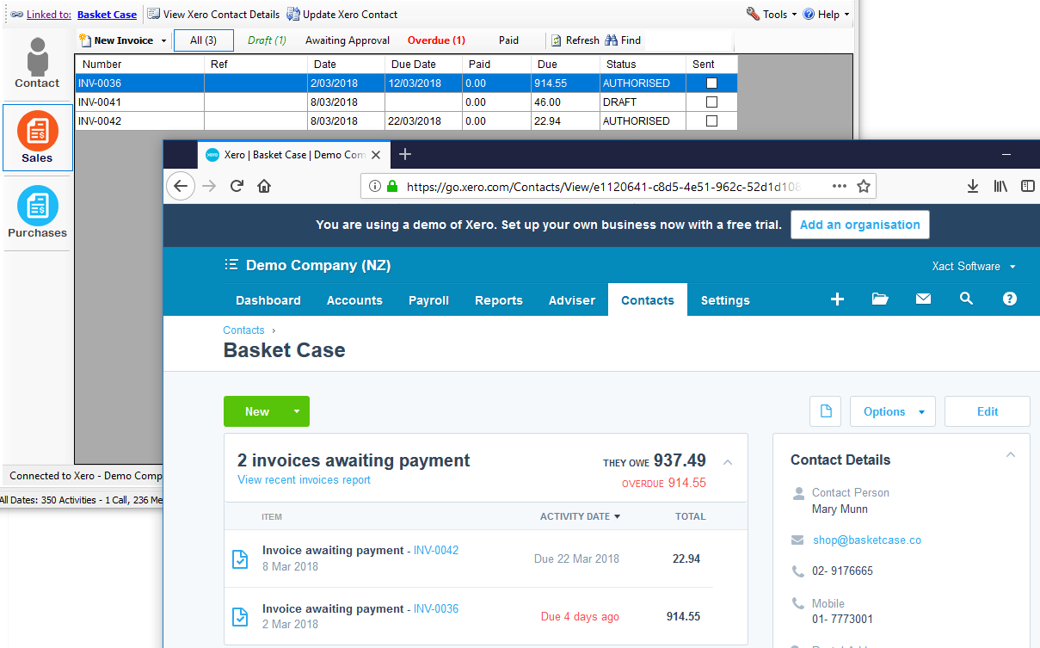The width and height of the screenshot is (1040, 648).
Task: Collapse the Contact Details panel
Action: 1011,454
